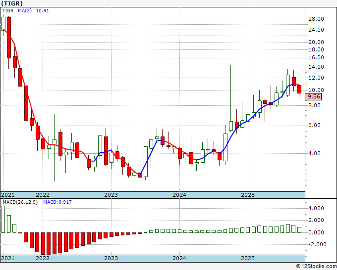Click the 0.000 MACD axis label
The width and height of the screenshot is (337, 270).
pos(316,232)
